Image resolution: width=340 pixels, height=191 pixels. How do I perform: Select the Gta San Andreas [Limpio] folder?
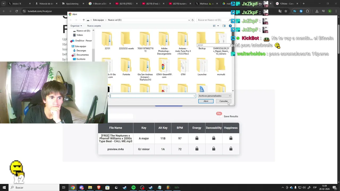[x=145, y=70]
